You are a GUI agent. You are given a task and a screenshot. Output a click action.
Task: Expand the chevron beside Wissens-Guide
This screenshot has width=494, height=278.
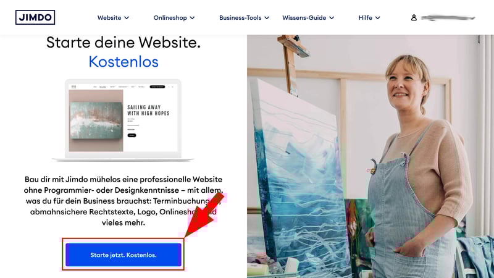coord(332,18)
